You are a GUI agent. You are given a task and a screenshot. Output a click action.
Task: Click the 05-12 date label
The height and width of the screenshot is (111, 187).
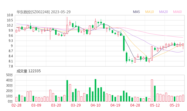click(155, 105)
